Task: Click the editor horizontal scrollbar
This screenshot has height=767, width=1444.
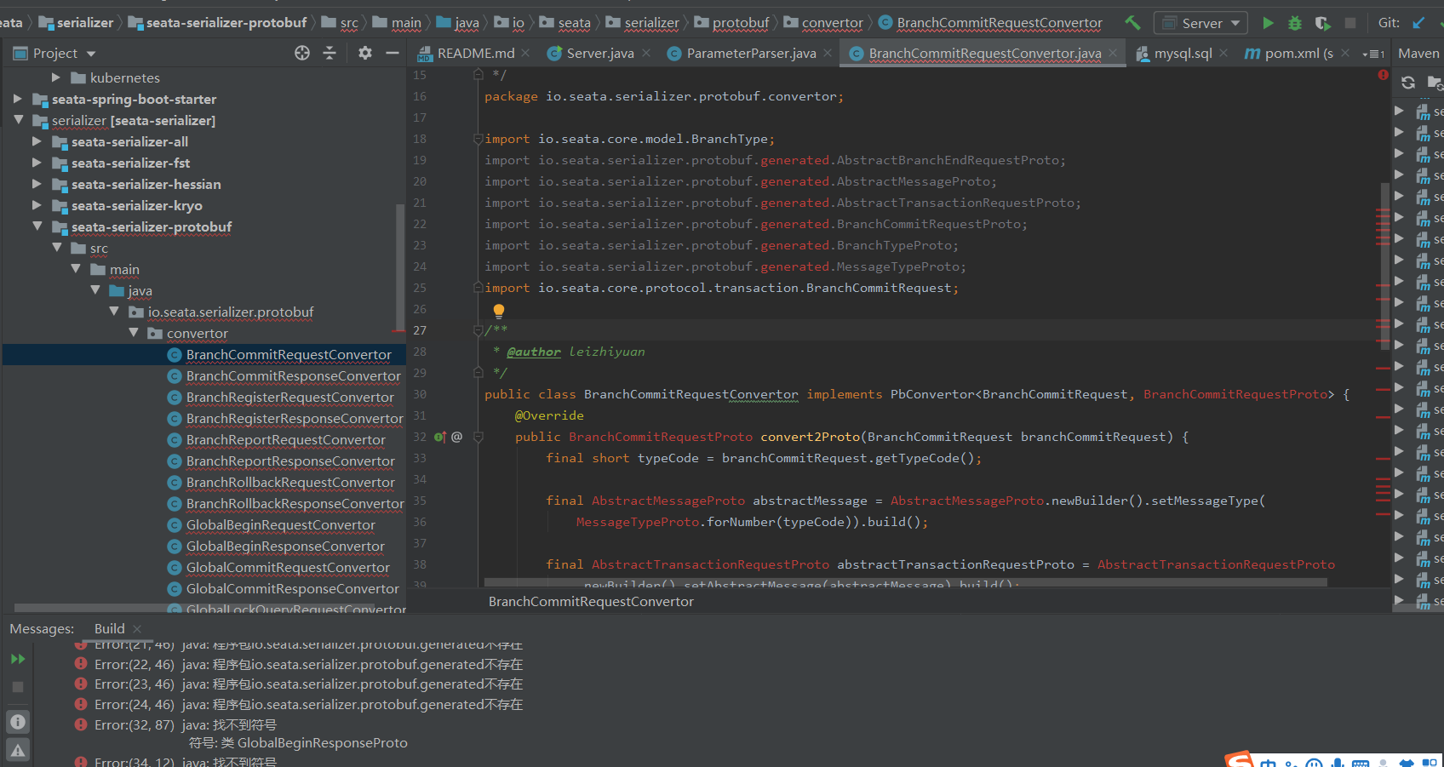Action: pos(904,583)
